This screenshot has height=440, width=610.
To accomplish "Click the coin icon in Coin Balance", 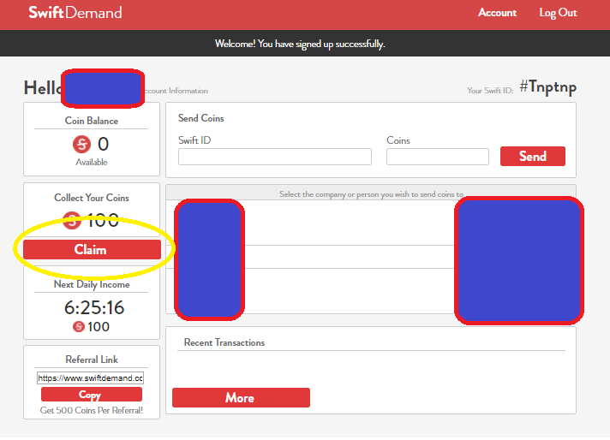I will coord(81,144).
